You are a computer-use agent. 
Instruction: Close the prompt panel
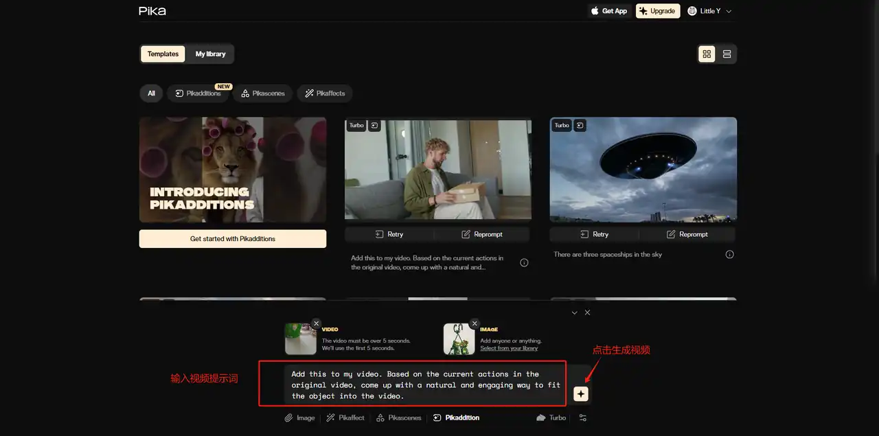[587, 312]
